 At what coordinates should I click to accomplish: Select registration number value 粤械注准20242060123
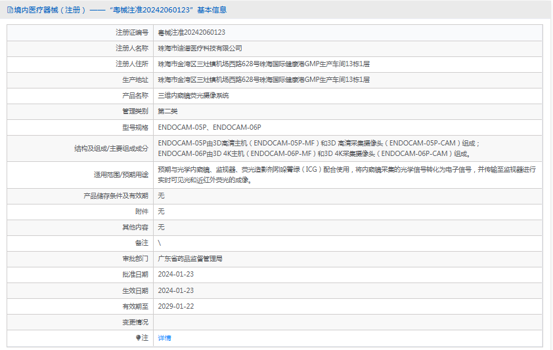click(192, 32)
